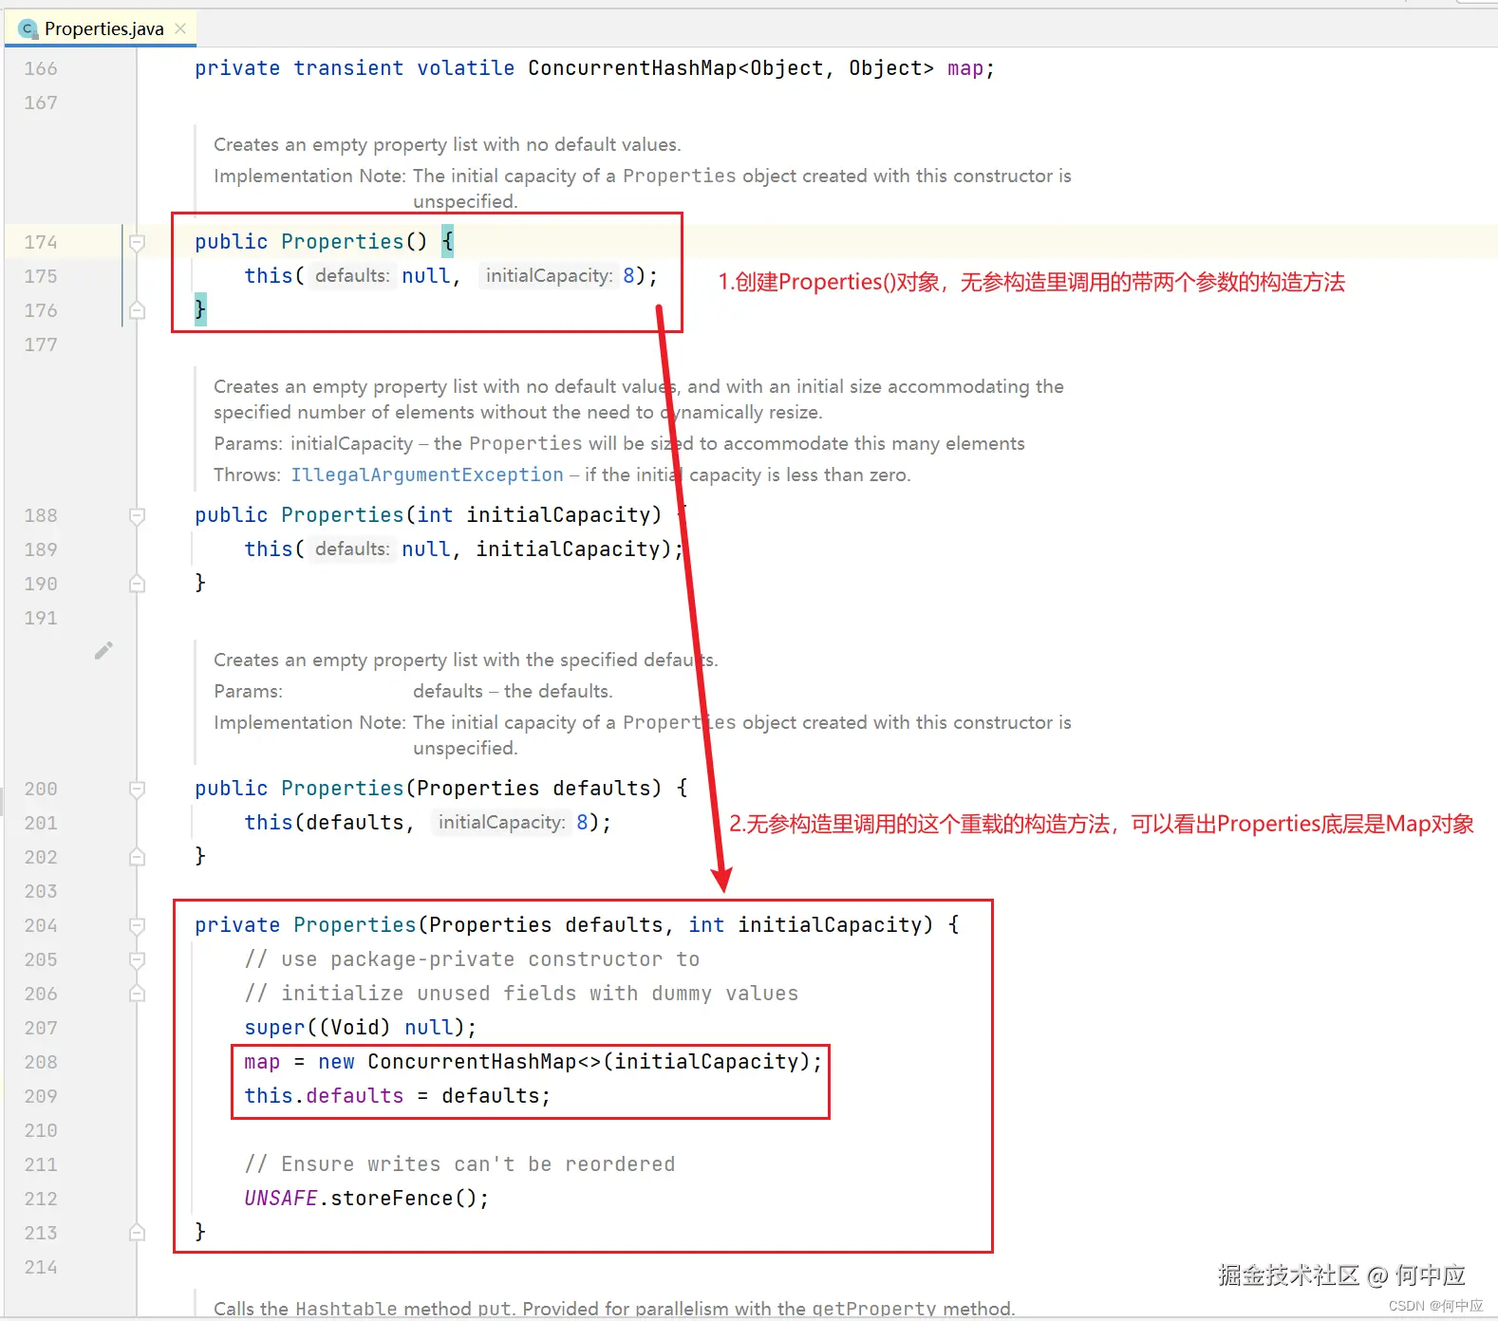This screenshot has height=1321, width=1498.
Task: Click the highlighted closing brace on line 176
Action: point(200,309)
